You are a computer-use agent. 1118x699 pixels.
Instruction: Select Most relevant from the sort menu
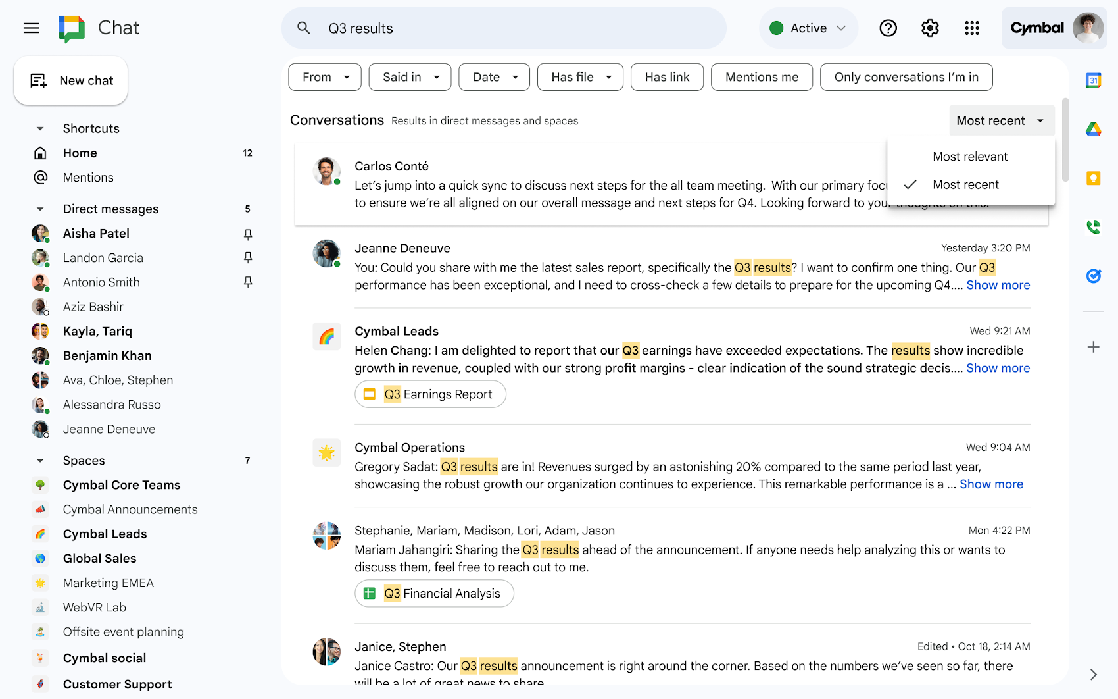pos(970,156)
